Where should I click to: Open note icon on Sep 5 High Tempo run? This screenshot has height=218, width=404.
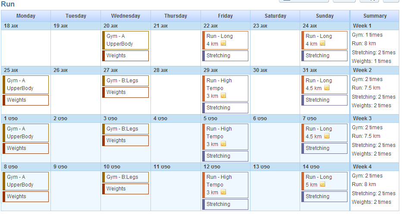pos(223,143)
